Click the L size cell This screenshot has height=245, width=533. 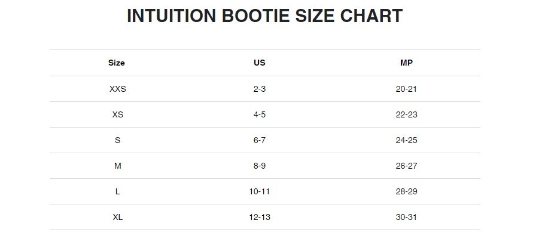tap(117, 191)
